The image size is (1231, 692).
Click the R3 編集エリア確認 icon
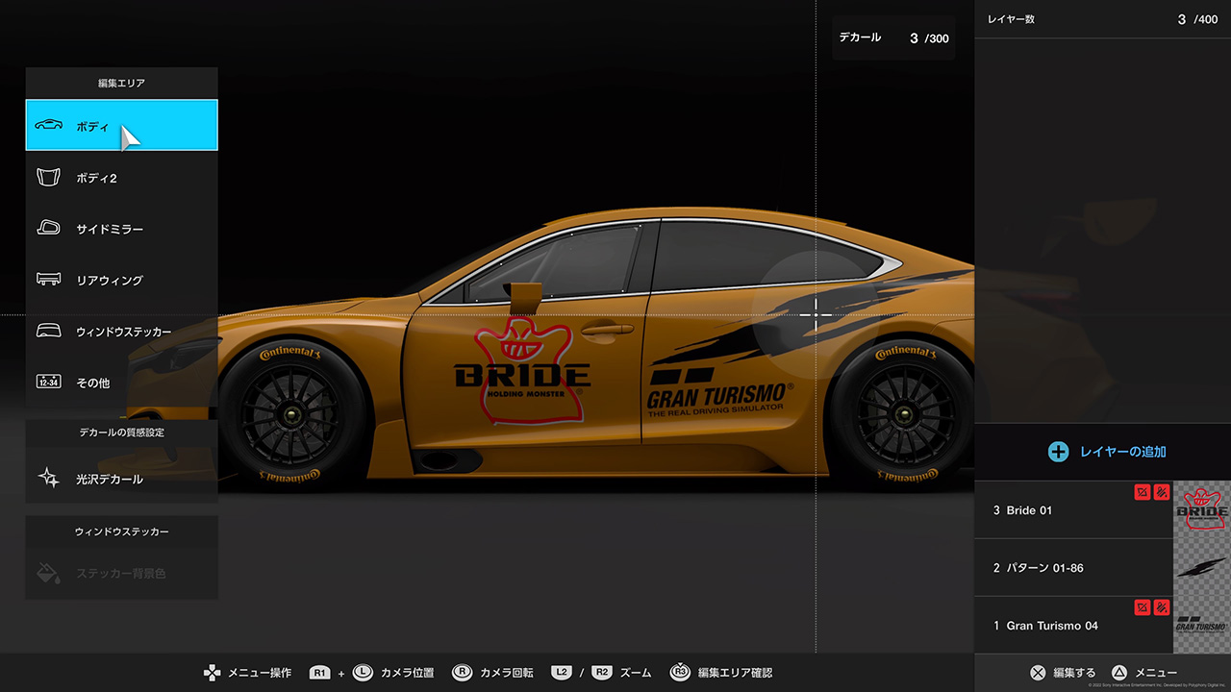pyautogui.click(x=679, y=673)
